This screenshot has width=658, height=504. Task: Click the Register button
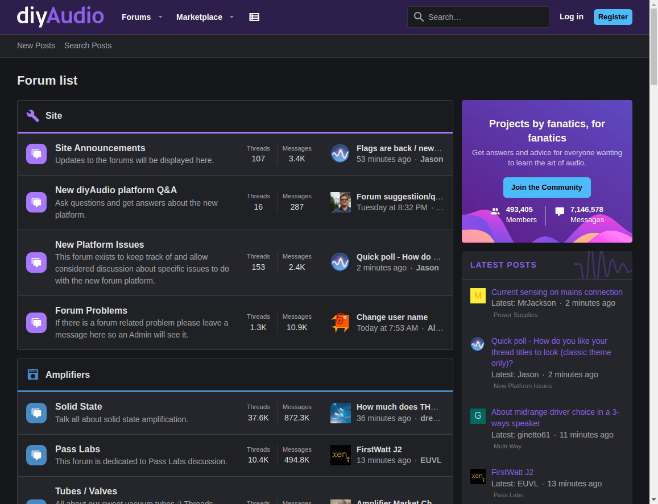tap(613, 17)
